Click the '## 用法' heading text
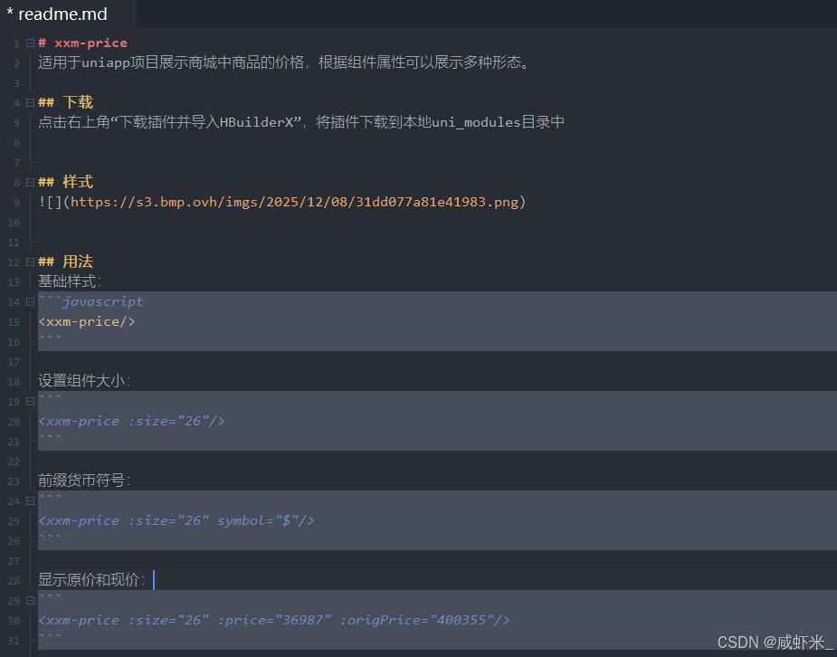Image resolution: width=837 pixels, height=657 pixels. [x=65, y=261]
